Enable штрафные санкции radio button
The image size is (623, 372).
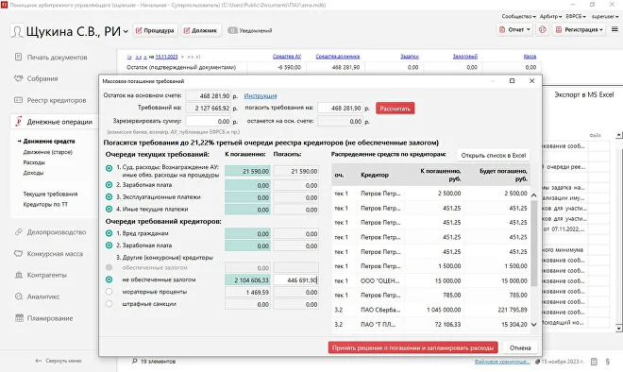pos(109,304)
